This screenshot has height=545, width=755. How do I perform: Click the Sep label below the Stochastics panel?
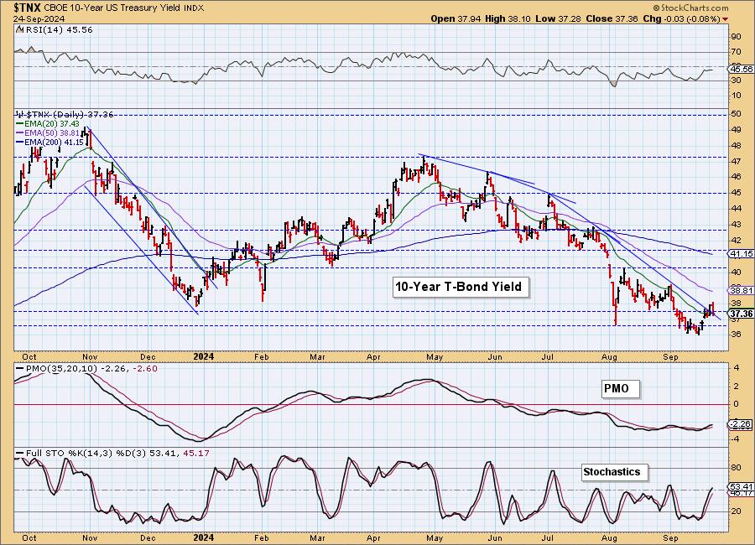pos(671,537)
